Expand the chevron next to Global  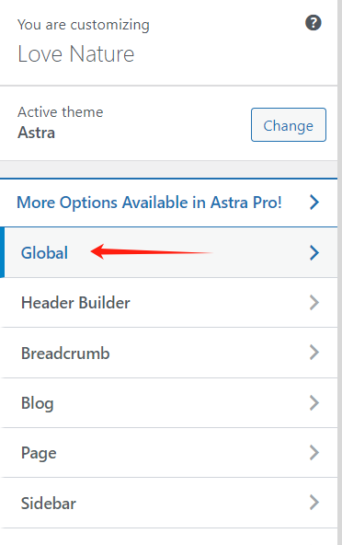[x=314, y=252]
